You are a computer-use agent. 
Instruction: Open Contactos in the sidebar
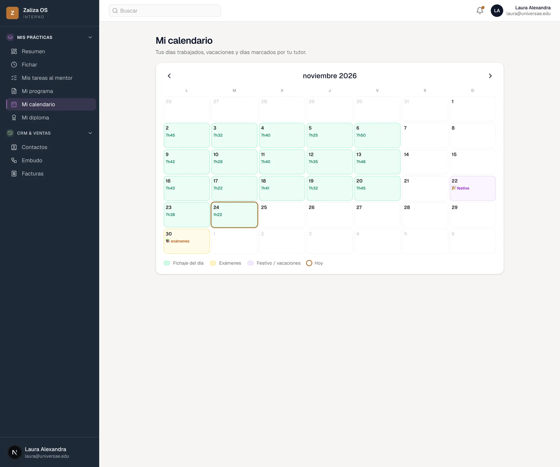tap(51, 147)
